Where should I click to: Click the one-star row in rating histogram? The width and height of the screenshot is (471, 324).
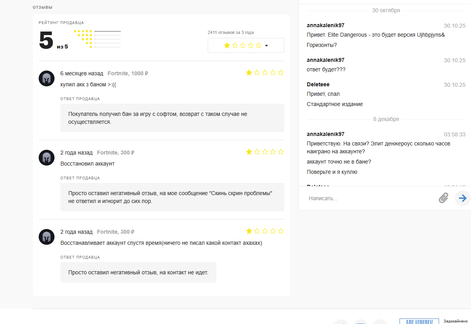(x=105, y=47)
